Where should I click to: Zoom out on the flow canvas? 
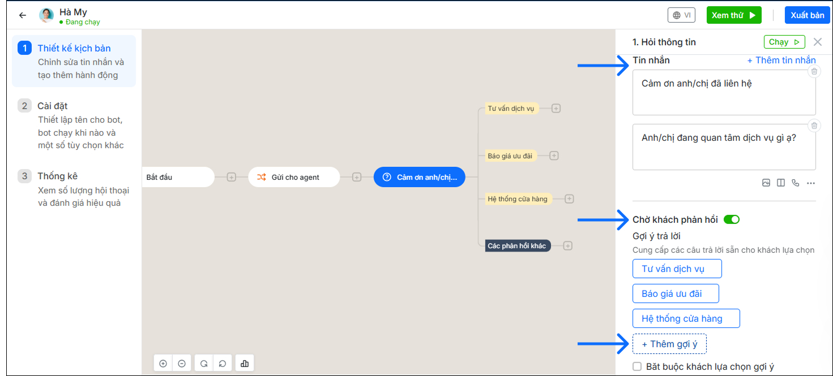(x=182, y=364)
